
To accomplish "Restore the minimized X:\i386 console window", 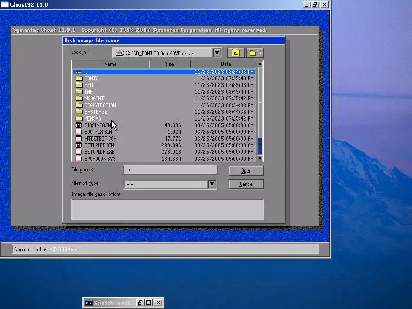I will (140, 303).
